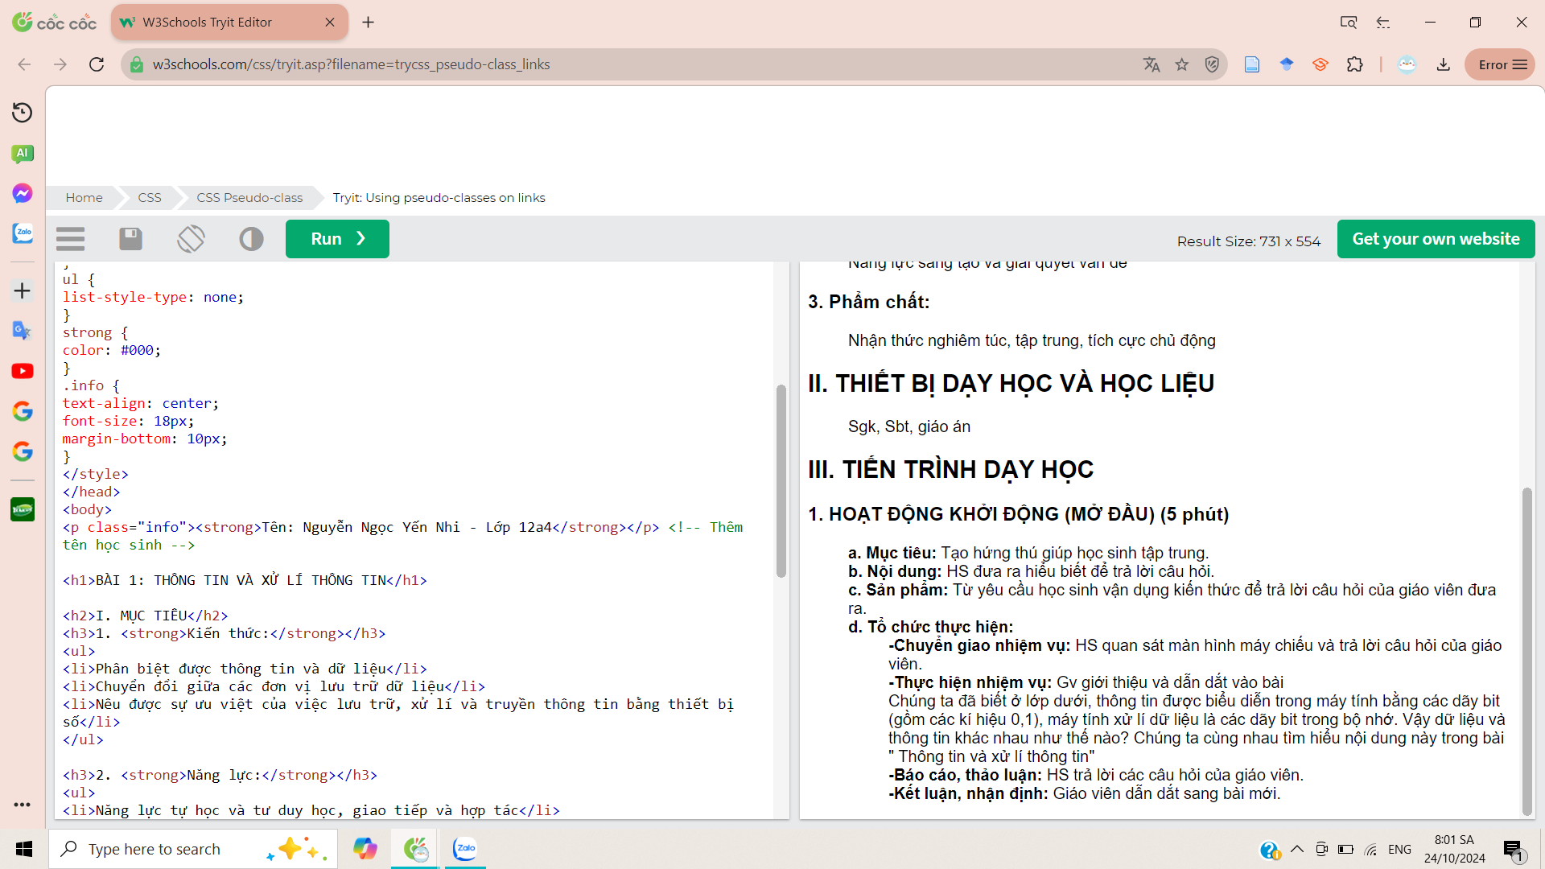Translate this page via the translate icon

pos(1152,64)
